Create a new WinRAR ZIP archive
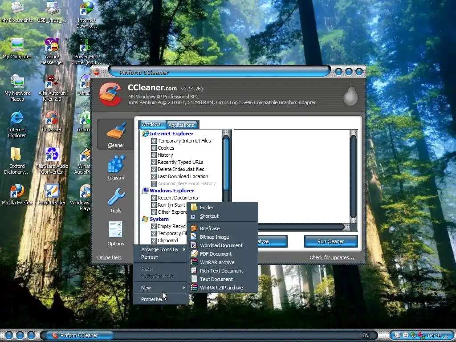 coord(223,288)
